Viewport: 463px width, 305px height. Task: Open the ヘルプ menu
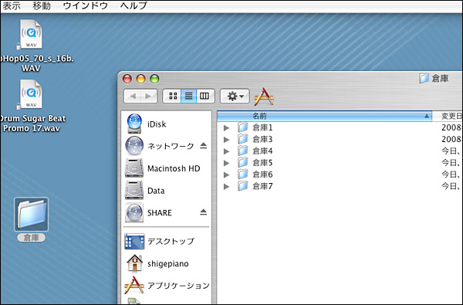click(133, 5)
